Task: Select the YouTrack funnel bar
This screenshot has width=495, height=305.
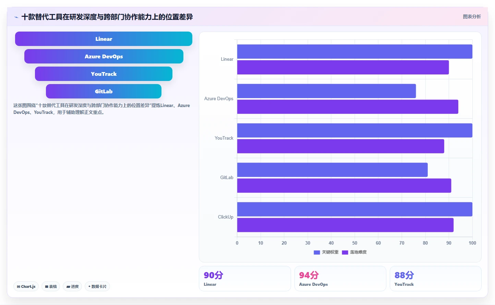Action: (104, 74)
